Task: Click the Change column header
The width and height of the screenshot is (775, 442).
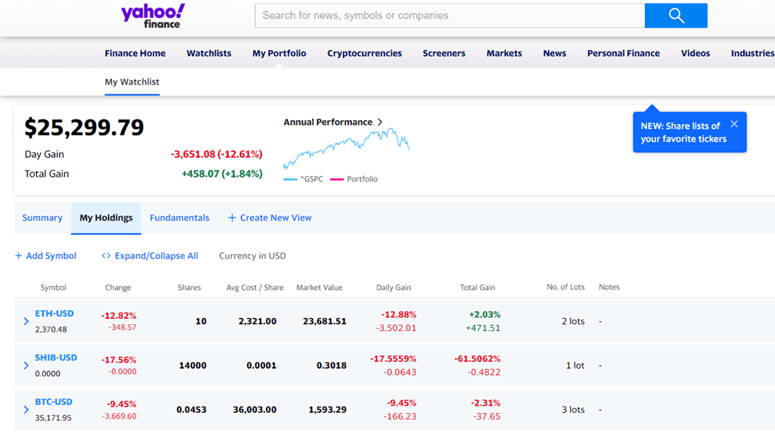Action: 118,288
